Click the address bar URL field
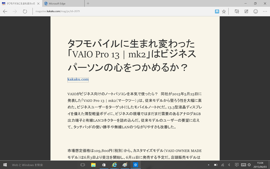270x169 pixels. tap(120, 11)
